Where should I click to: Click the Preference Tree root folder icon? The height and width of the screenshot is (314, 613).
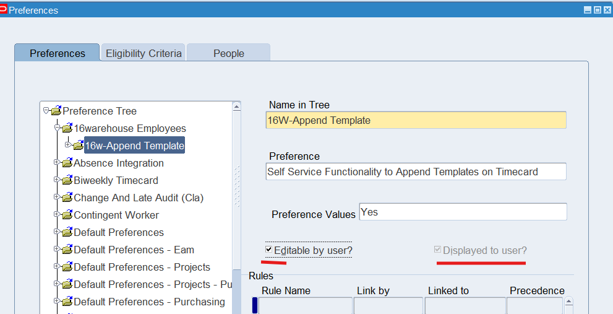point(56,111)
